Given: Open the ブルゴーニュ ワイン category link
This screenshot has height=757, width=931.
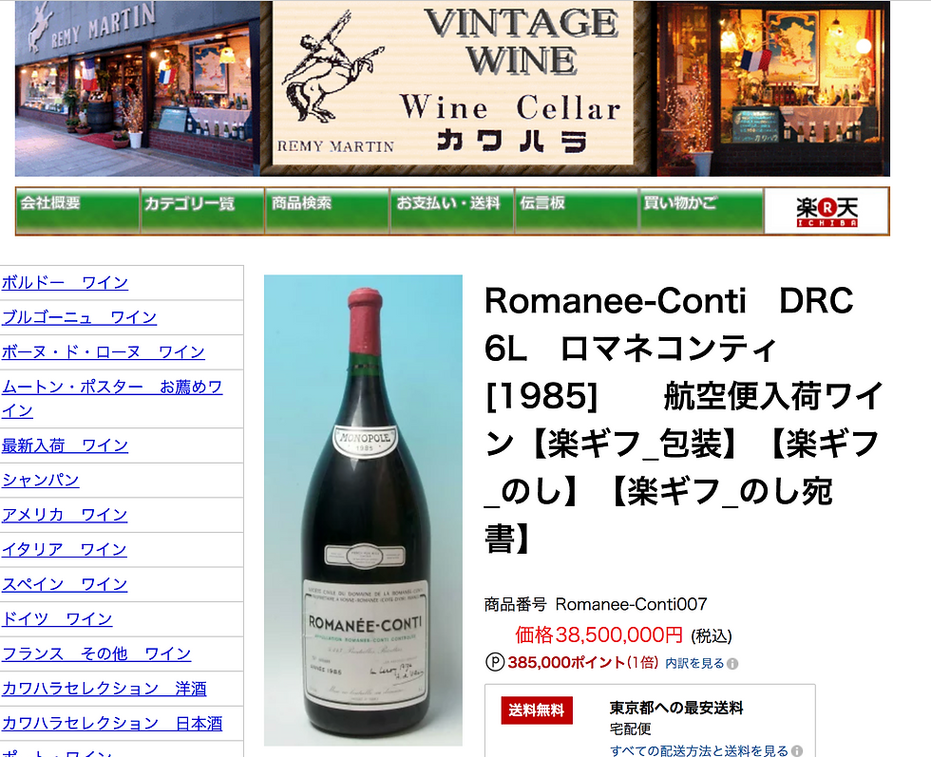Looking at the screenshot, I should pos(79,317).
